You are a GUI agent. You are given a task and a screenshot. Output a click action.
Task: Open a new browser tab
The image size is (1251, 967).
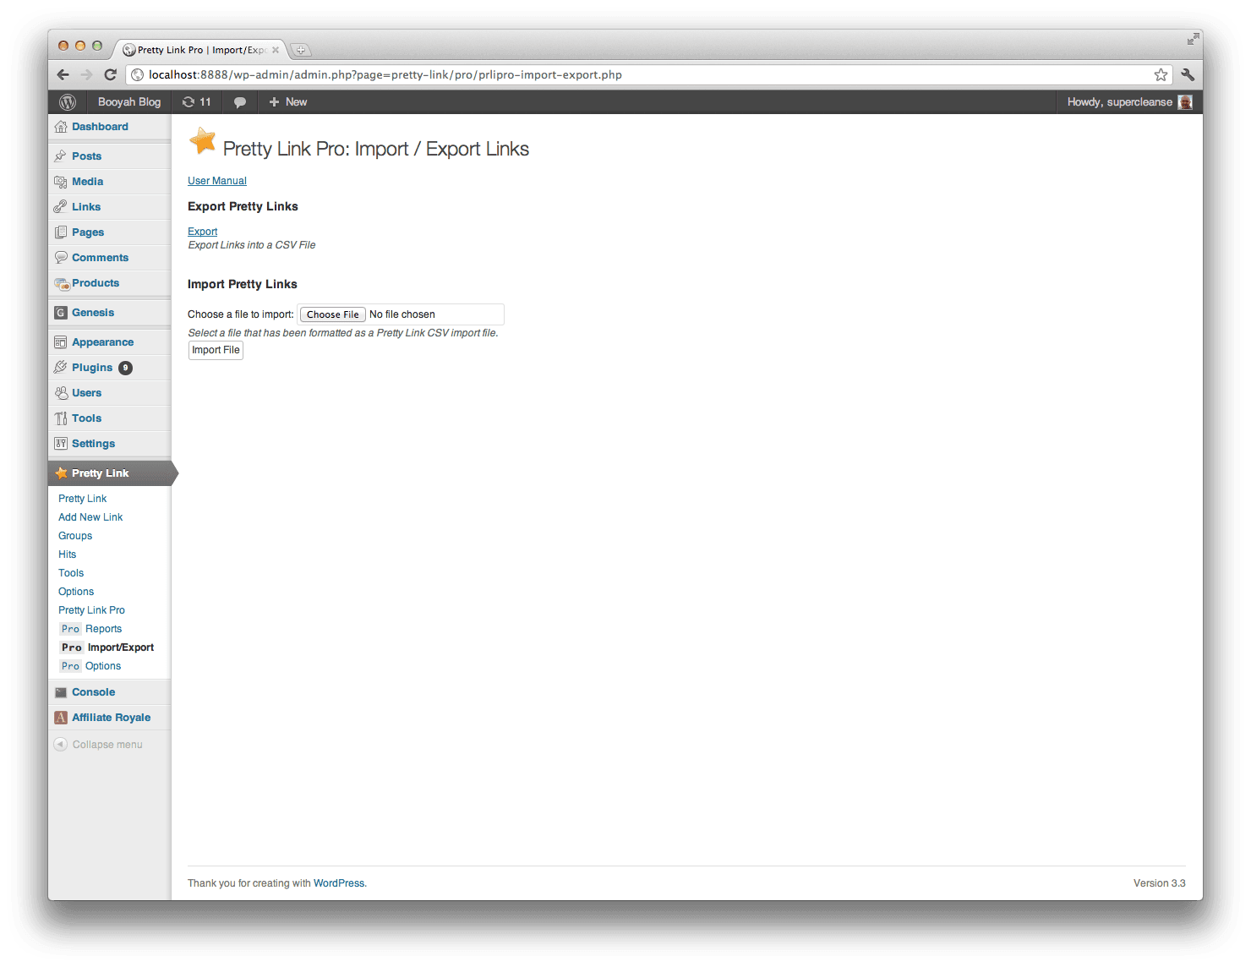pyautogui.click(x=300, y=50)
